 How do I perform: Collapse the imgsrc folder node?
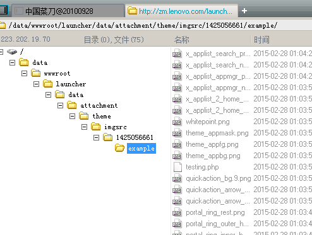click(x=85, y=127)
